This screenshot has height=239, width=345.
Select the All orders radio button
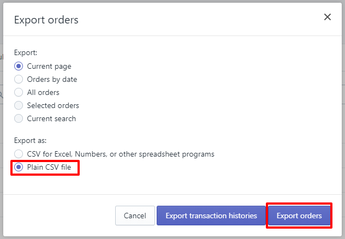tap(19, 92)
